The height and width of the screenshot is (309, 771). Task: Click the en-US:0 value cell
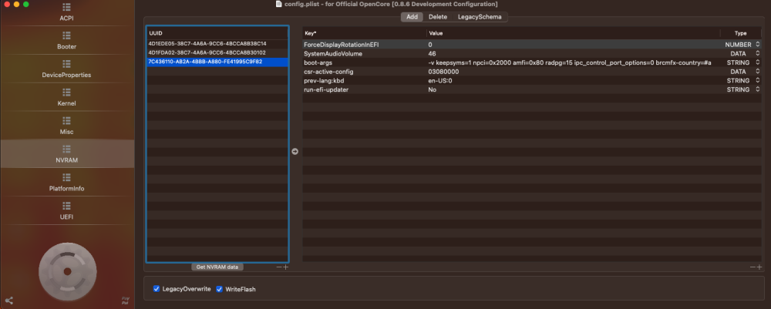(x=440, y=81)
